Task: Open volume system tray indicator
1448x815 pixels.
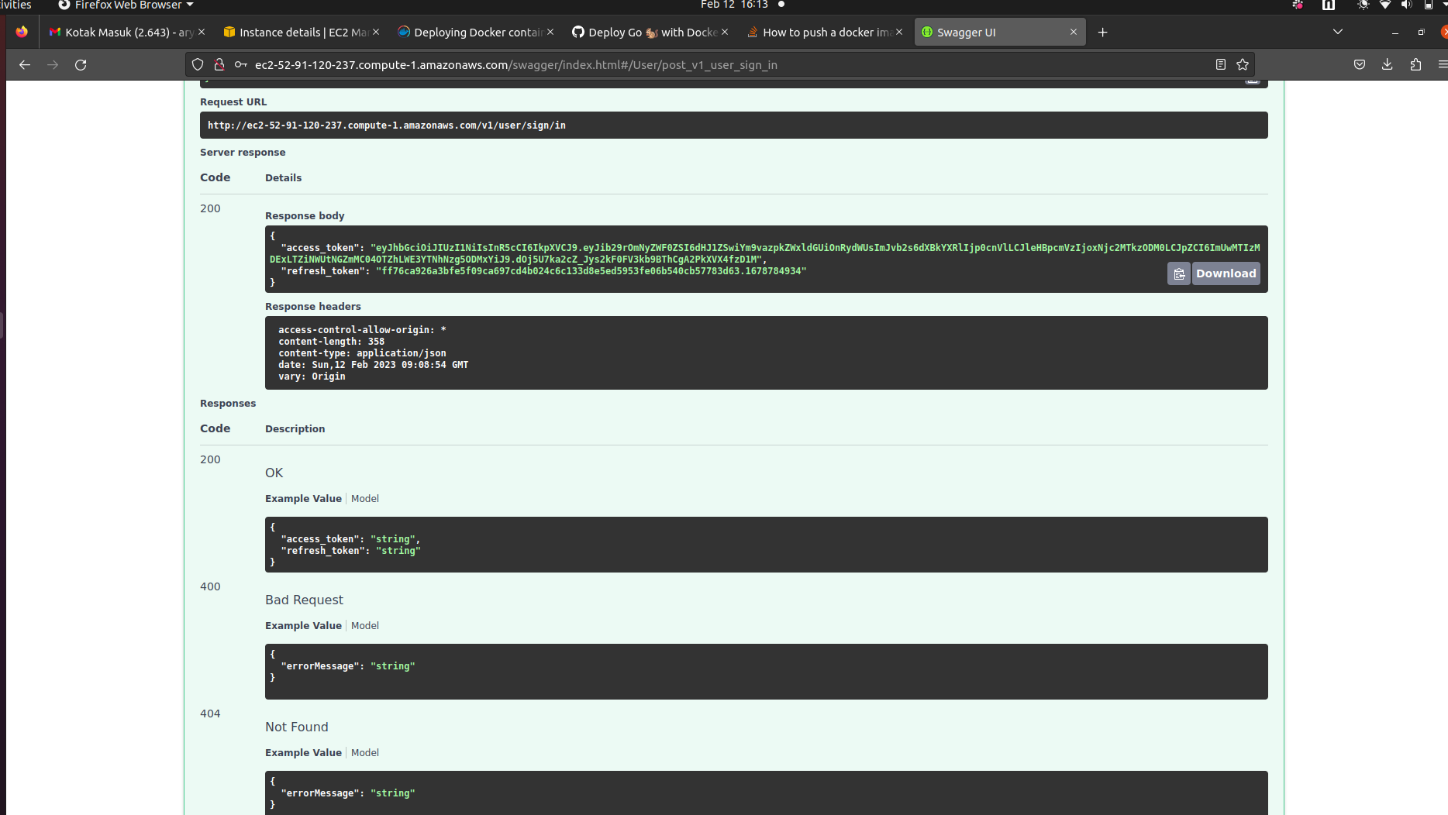Action: (1407, 5)
